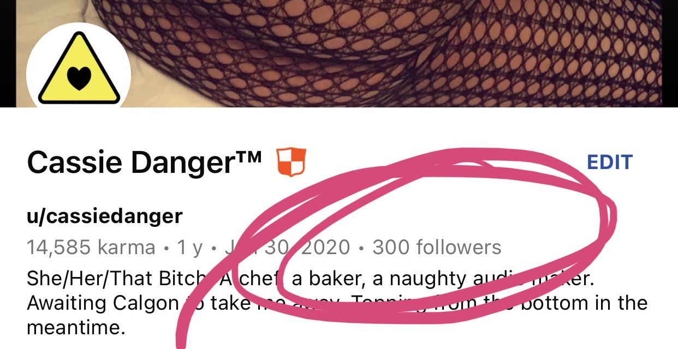Image resolution: width=678 pixels, height=349 pixels.
Task: Tap the 1 y account age
Action: pyautogui.click(x=190, y=248)
